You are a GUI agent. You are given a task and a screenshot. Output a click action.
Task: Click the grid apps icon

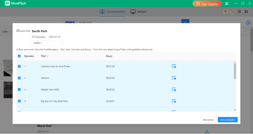click(x=246, y=12)
